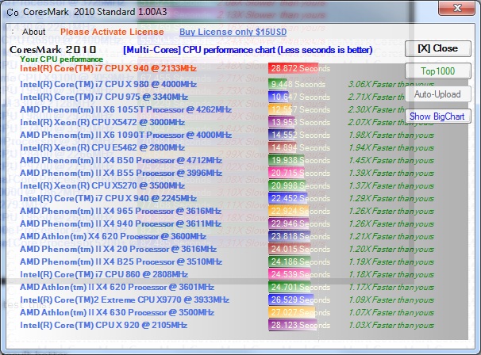Click Show BigChart button
Screen dimensions: 481x355
[438, 116]
